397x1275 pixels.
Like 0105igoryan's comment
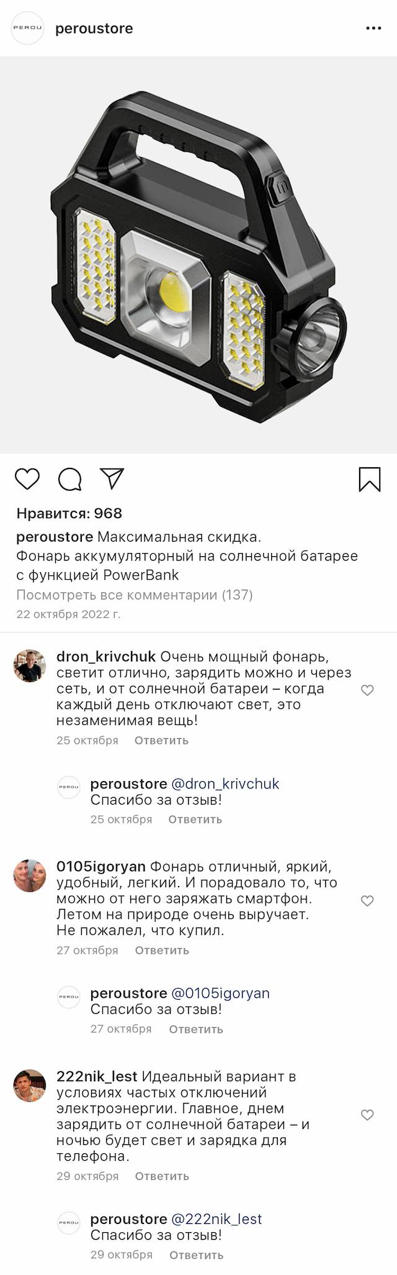point(367,901)
